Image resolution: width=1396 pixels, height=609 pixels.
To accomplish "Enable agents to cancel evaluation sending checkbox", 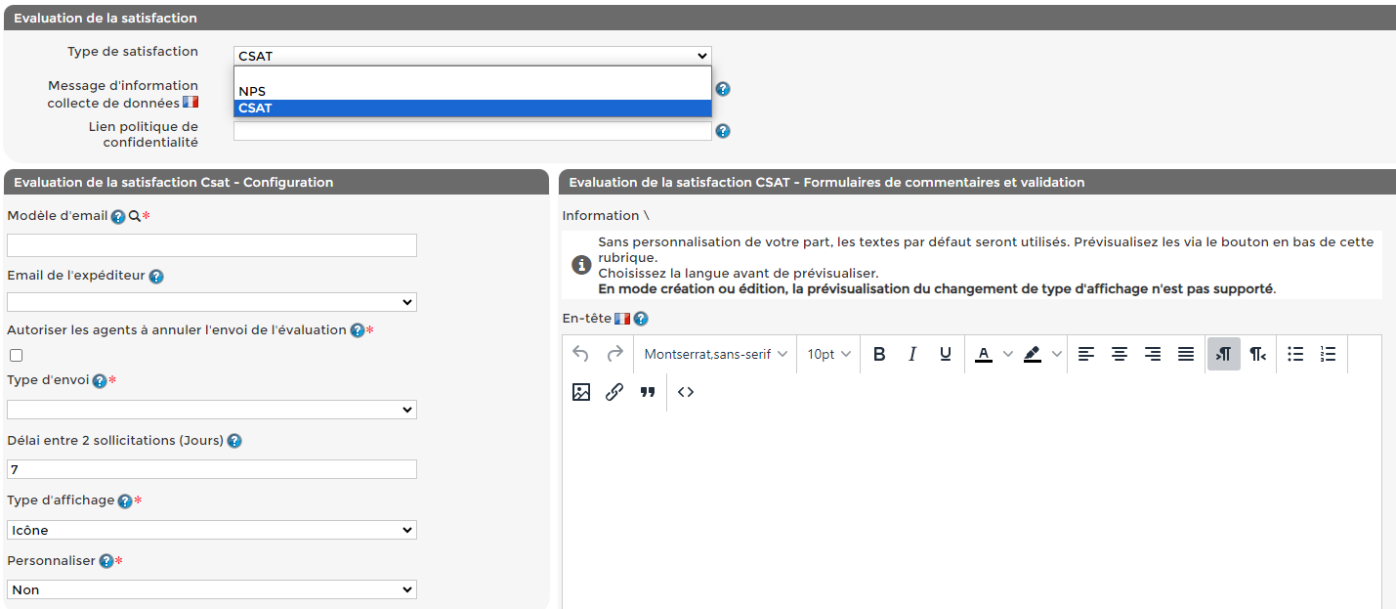I will tap(16, 356).
